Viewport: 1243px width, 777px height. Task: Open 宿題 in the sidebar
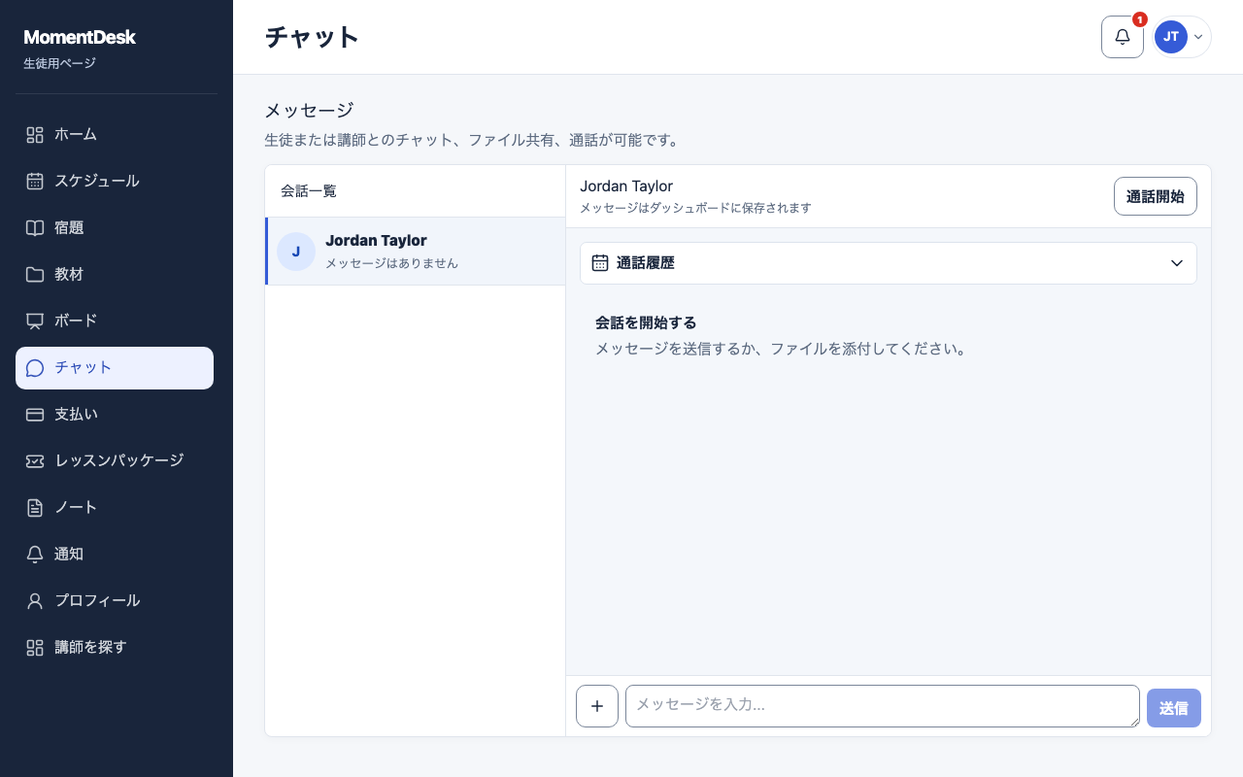tap(115, 228)
